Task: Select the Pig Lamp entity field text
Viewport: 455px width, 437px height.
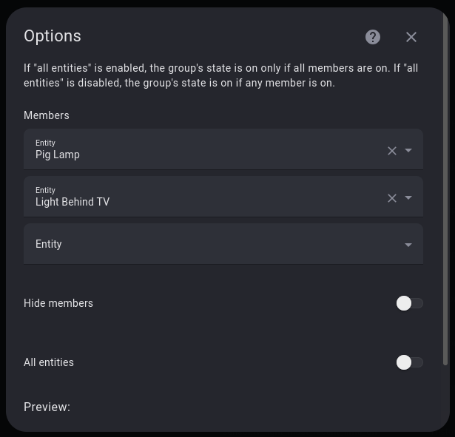Action: tap(58, 155)
